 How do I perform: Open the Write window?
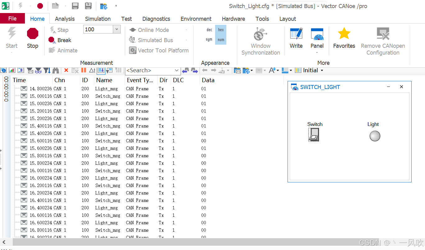(x=296, y=38)
